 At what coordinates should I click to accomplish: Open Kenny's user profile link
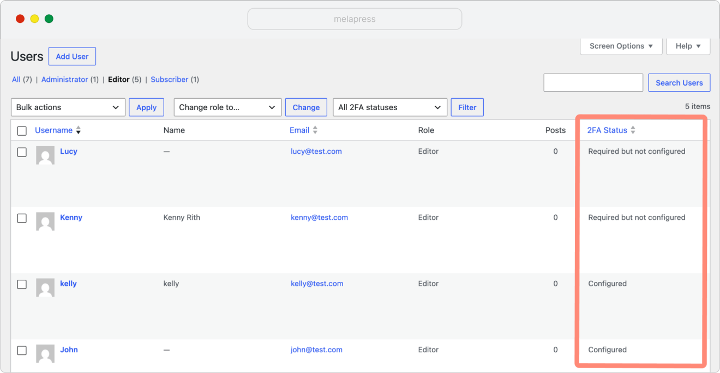(71, 218)
